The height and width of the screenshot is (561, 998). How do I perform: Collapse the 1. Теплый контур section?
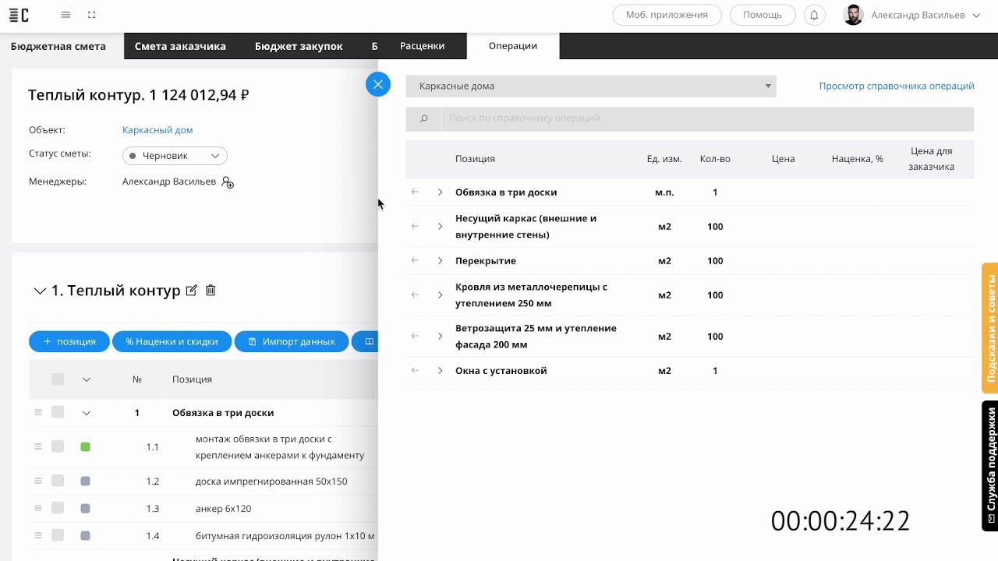pos(39,291)
